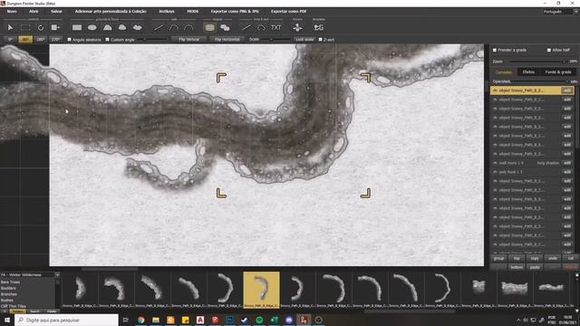Click the paste button under layers
Image resolution: width=580 pixels, height=326 pixels.
pos(535,267)
